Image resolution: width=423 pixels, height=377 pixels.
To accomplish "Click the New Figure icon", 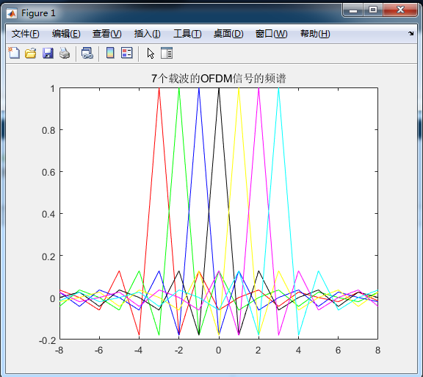I will click(14, 53).
